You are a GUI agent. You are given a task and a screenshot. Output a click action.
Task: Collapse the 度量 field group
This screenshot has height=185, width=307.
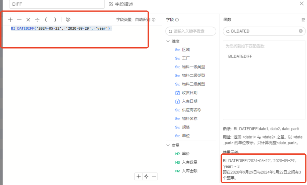coord(168,145)
